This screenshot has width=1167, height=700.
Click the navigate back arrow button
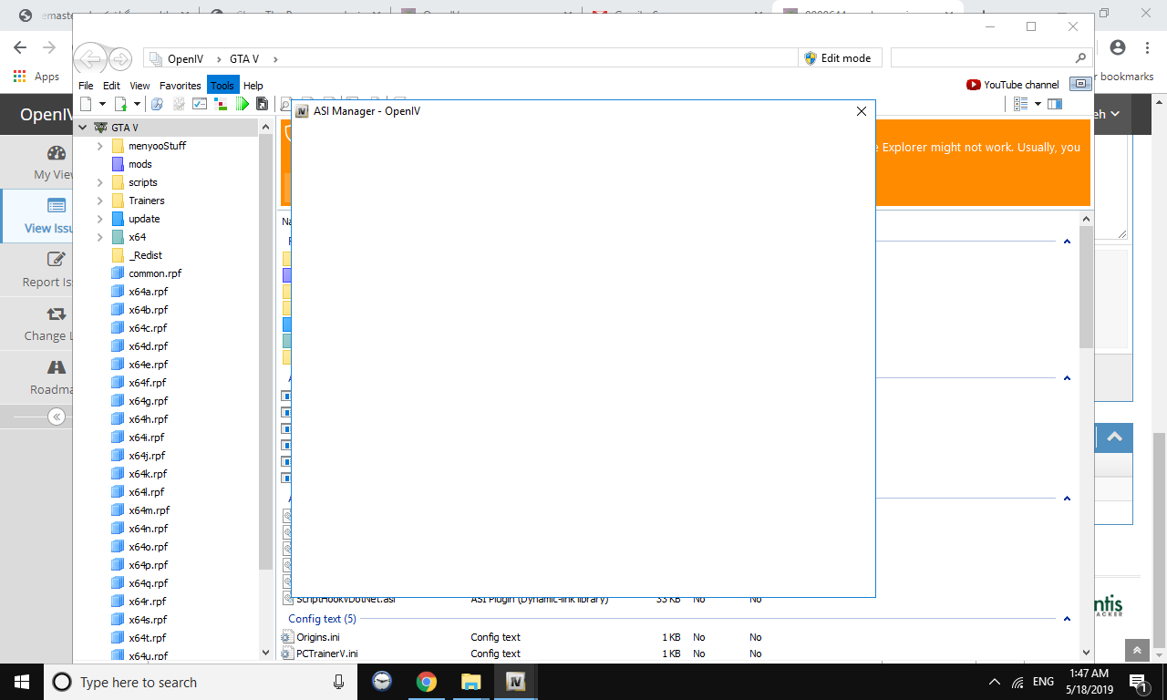pos(90,59)
